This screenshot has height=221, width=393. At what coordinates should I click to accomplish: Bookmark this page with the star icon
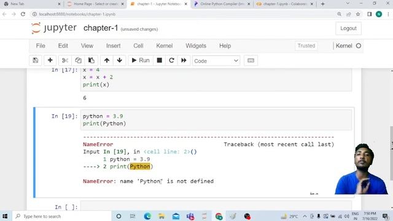click(x=358, y=14)
